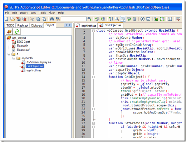Click the Find binoculars icon
186x142 pixels.
52,19
